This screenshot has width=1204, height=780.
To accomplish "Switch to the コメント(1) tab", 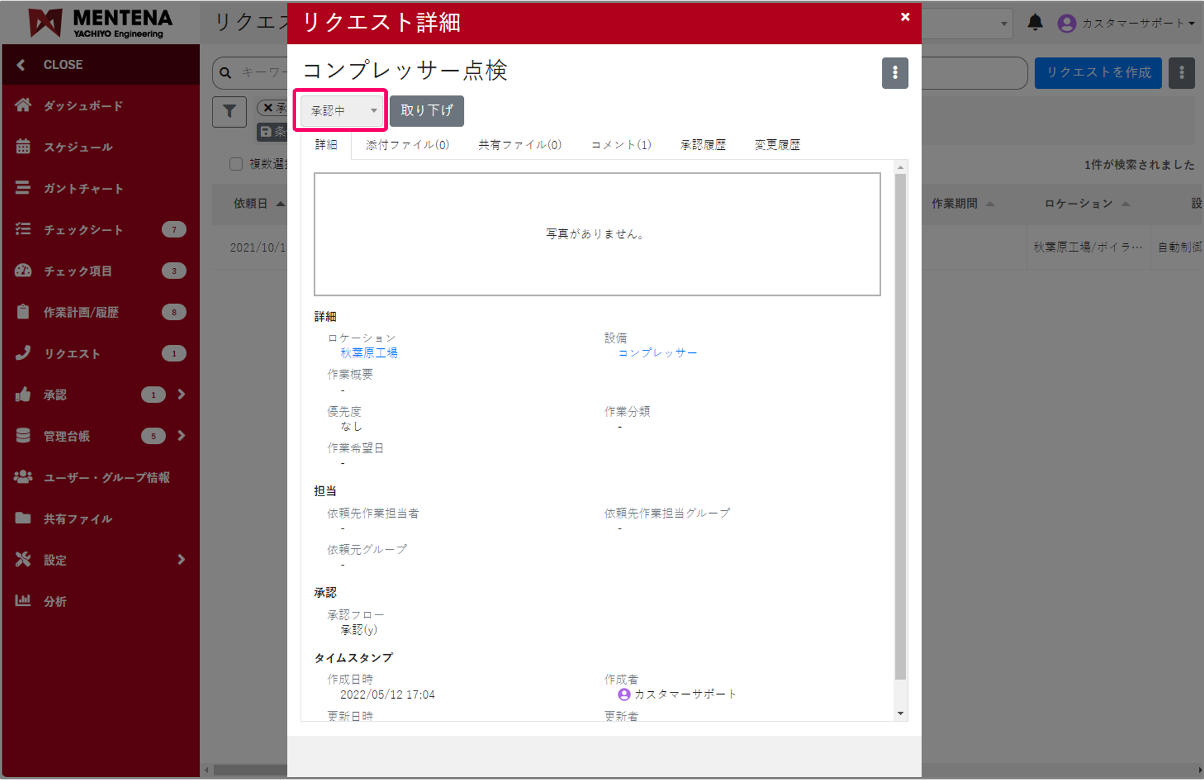I will (620, 145).
